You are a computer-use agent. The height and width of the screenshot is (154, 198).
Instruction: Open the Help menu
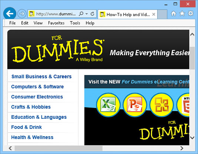[x=90, y=23]
